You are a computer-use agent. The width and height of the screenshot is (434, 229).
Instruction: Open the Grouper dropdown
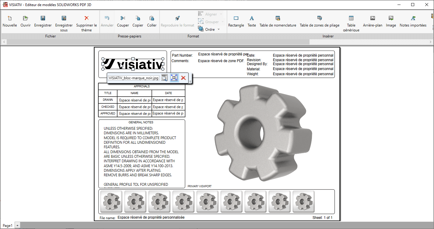pos(211,22)
